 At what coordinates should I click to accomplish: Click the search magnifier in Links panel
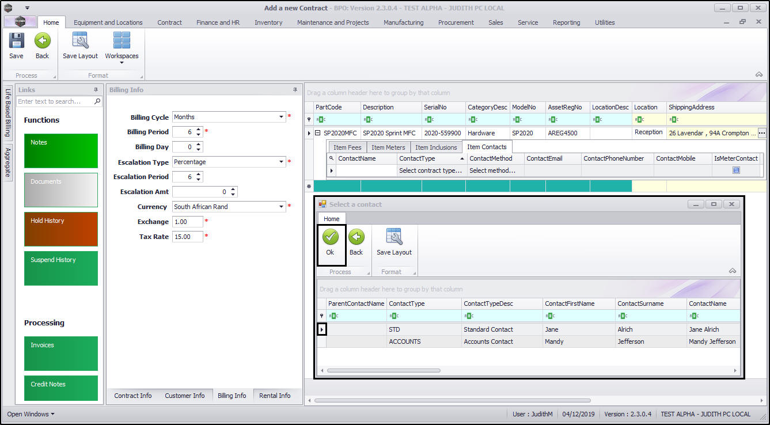tap(97, 101)
